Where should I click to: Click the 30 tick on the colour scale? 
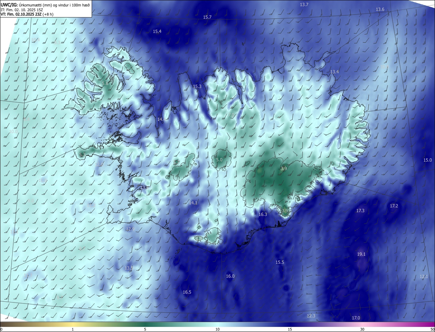pyautogui.click(x=362, y=329)
